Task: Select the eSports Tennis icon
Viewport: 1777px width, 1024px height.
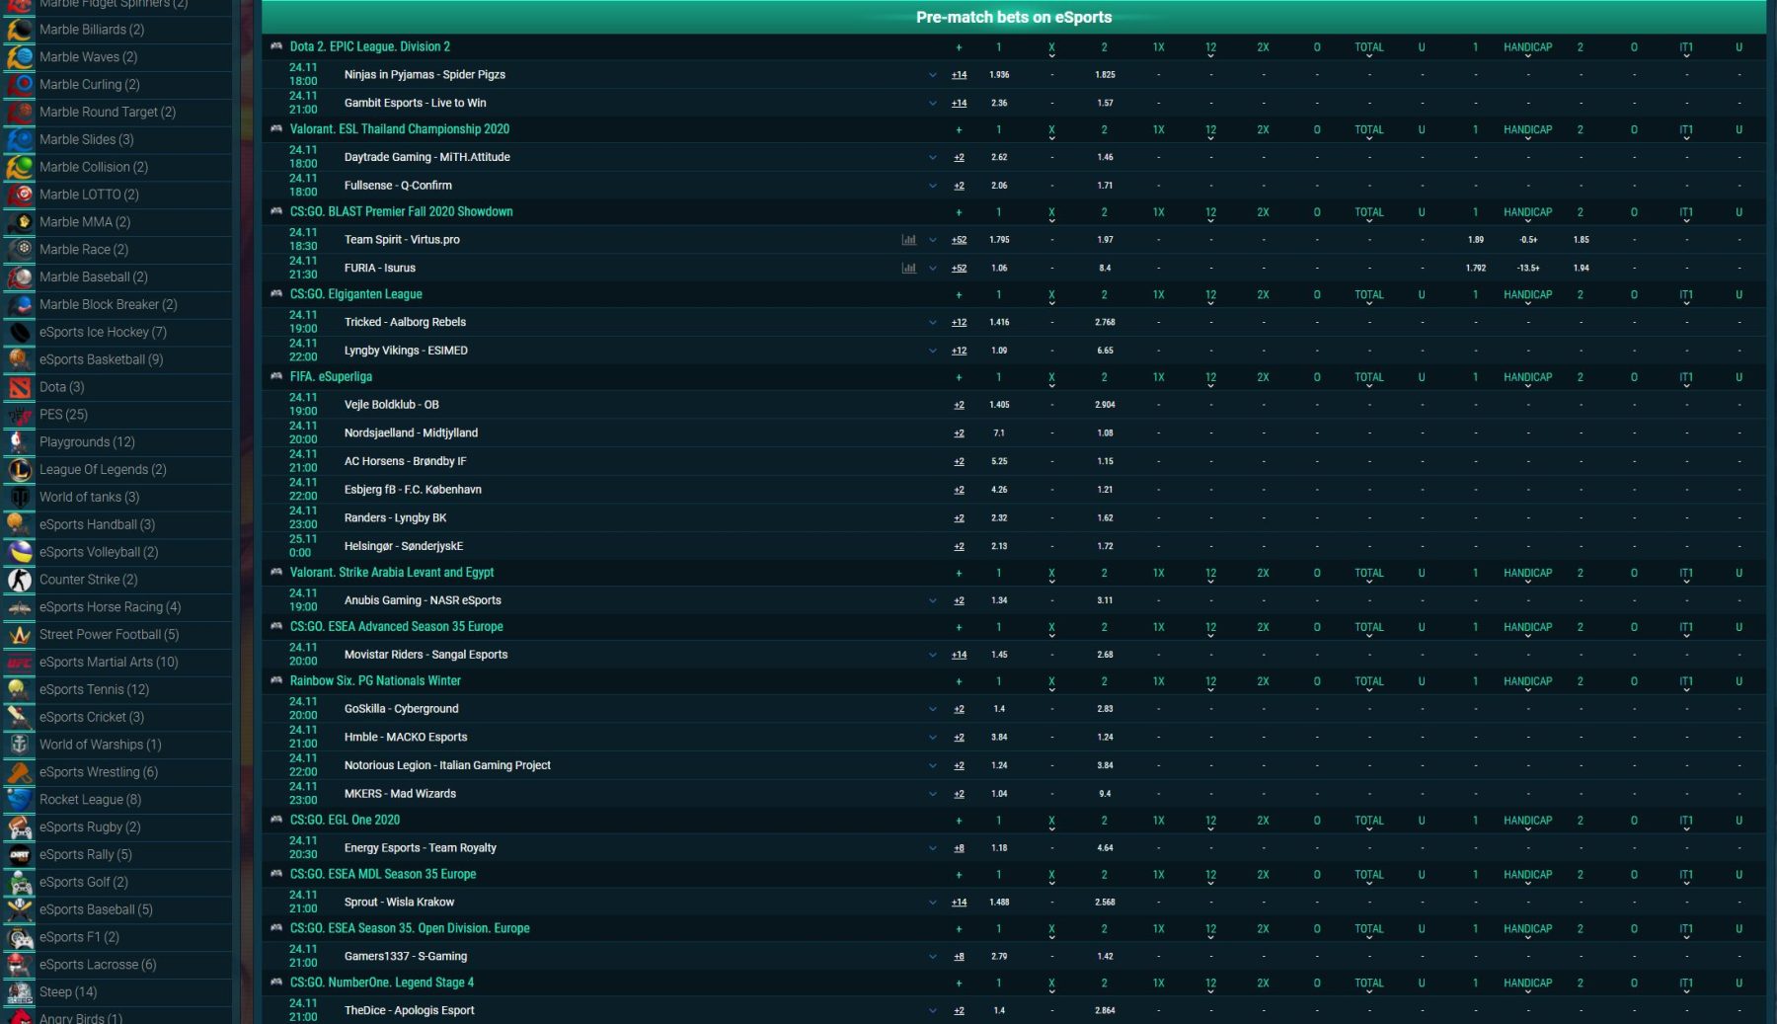Action: [20, 690]
